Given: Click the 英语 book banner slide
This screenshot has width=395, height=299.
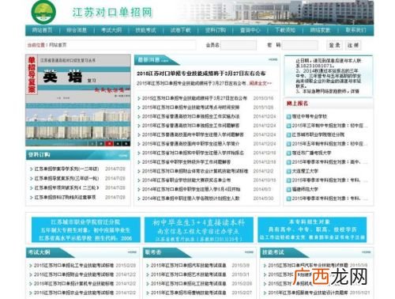Looking at the screenshot, I should click(x=78, y=100).
